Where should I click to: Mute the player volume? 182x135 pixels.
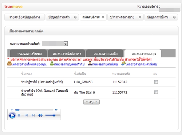40,115
